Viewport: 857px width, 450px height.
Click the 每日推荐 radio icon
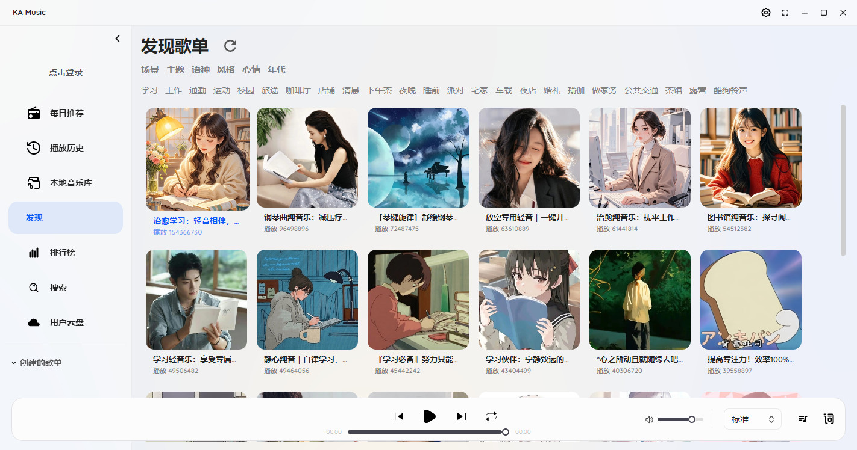34,113
